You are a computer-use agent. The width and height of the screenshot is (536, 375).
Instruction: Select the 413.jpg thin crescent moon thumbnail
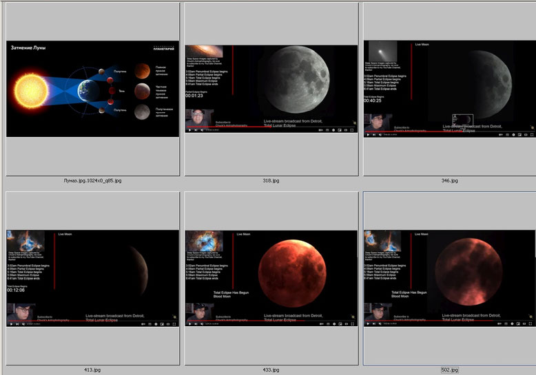pyautogui.click(x=92, y=279)
